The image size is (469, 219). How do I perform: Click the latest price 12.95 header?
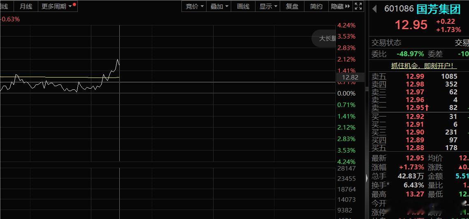click(411, 25)
